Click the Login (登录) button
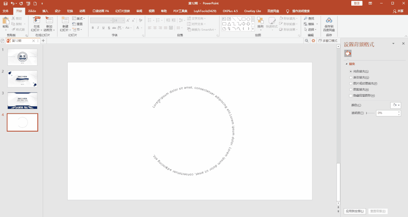The width and height of the screenshot is (408, 217). [357, 3]
